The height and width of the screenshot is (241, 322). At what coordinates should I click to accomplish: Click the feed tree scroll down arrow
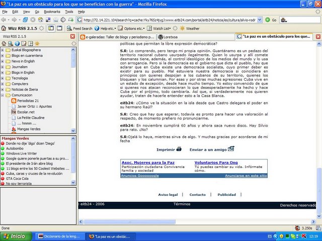[x=73, y=131]
